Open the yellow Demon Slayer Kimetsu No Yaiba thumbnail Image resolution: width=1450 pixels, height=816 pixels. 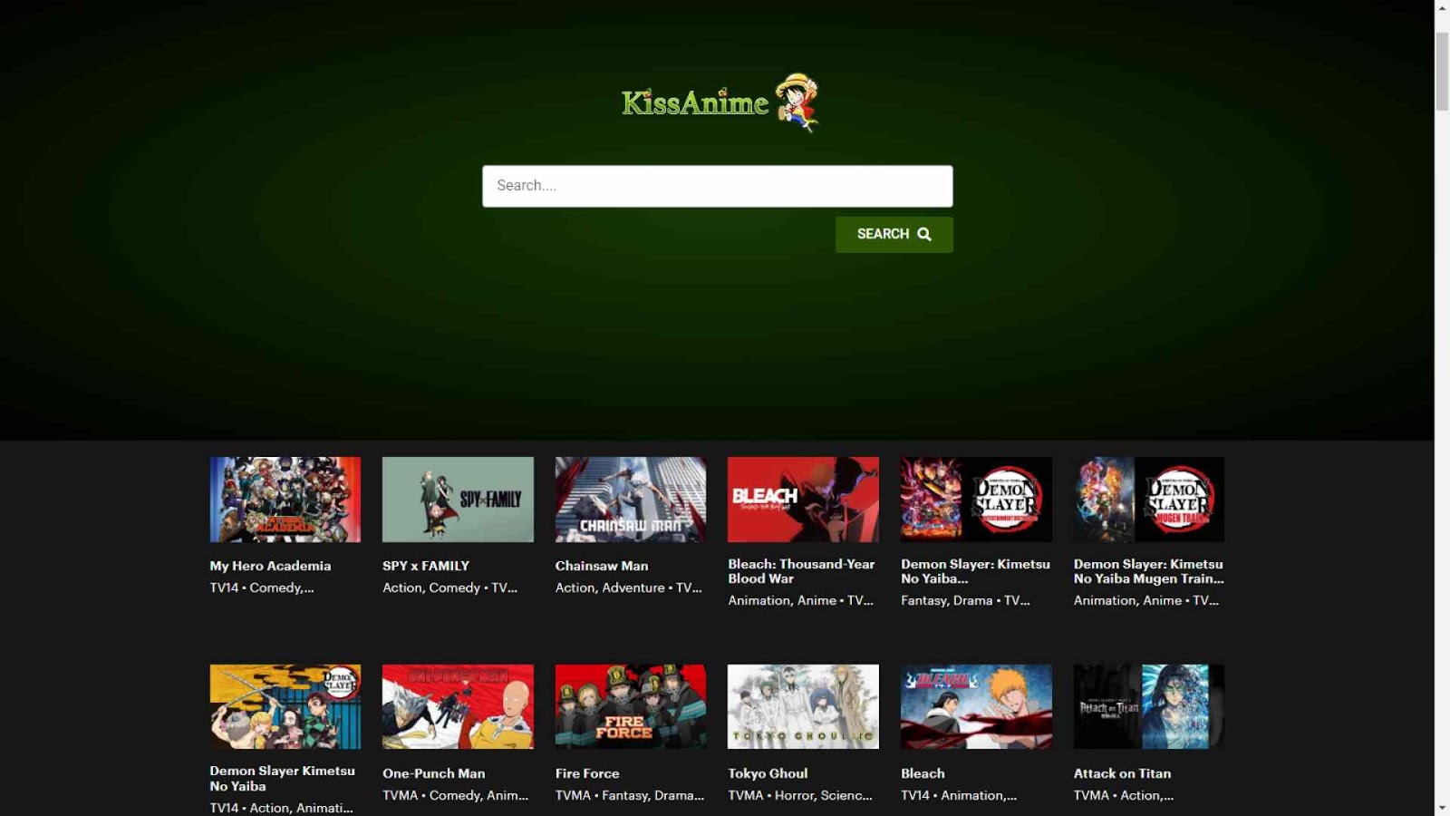pos(285,707)
